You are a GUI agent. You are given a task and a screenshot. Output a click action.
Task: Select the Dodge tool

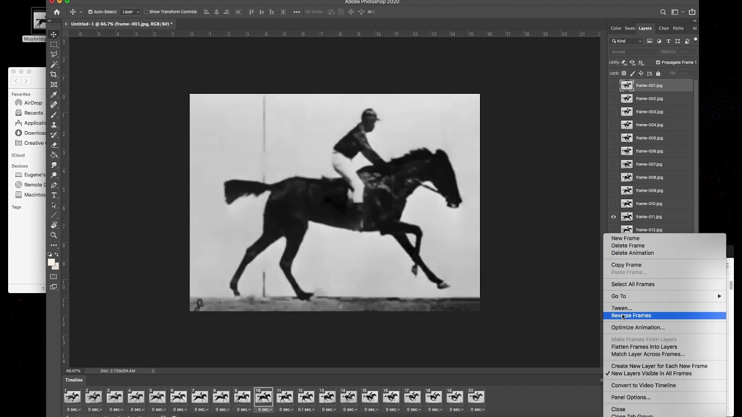tap(54, 175)
